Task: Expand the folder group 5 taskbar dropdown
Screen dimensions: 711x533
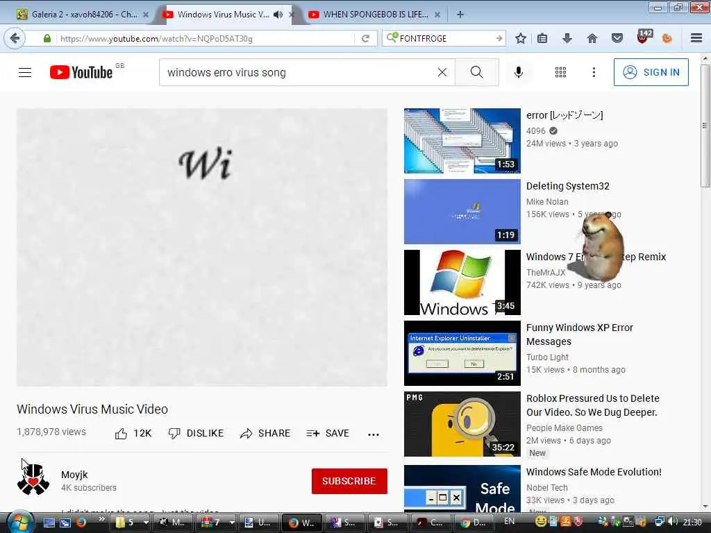Action: point(146,523)
